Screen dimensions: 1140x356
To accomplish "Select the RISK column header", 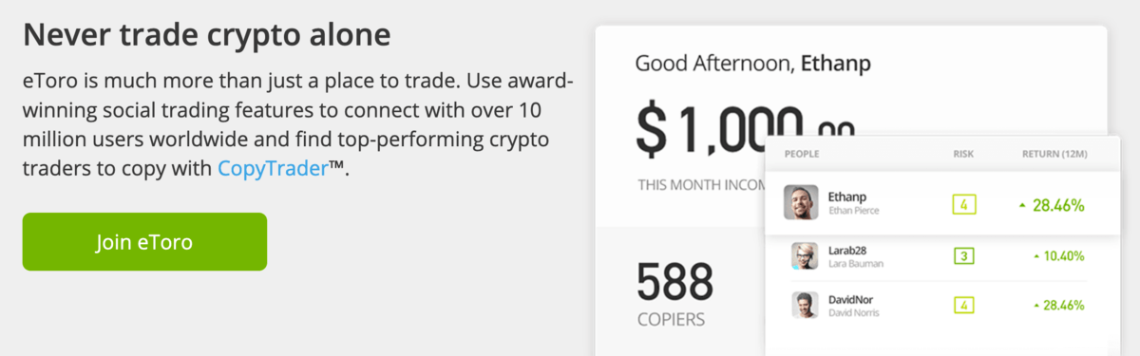I will 963,154.
